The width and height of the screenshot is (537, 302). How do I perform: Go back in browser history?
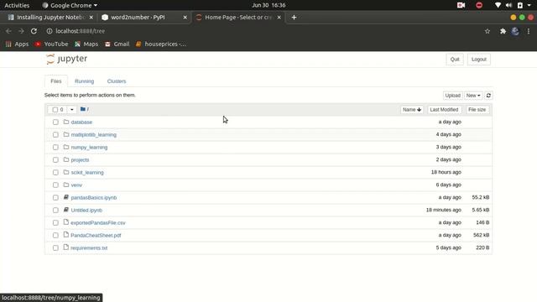(x=8, y=31)
